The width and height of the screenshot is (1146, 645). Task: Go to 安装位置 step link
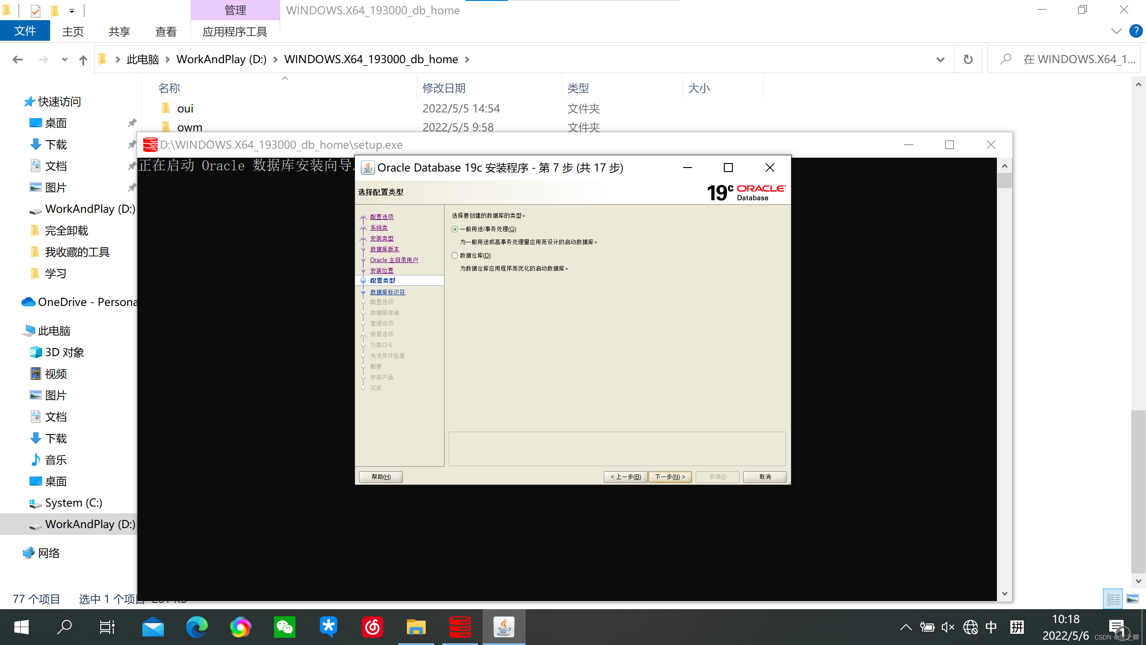click(382, 271)
